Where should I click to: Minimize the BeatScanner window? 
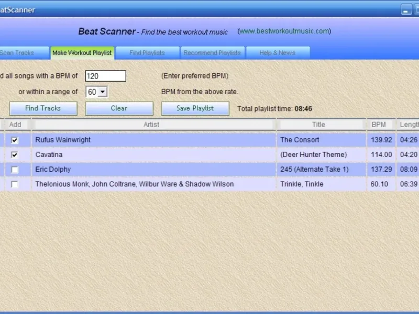406,9
